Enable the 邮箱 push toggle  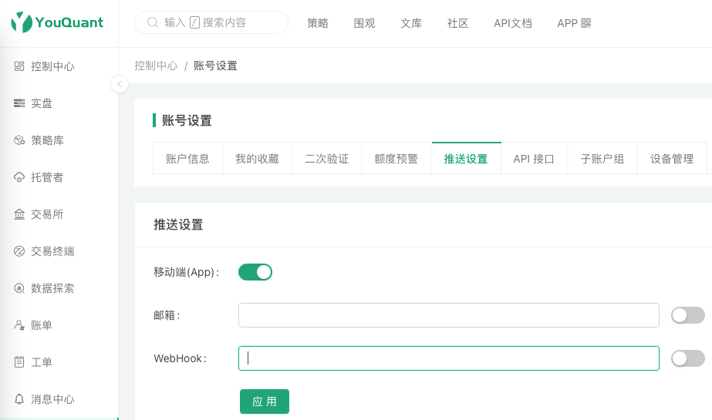688,315
